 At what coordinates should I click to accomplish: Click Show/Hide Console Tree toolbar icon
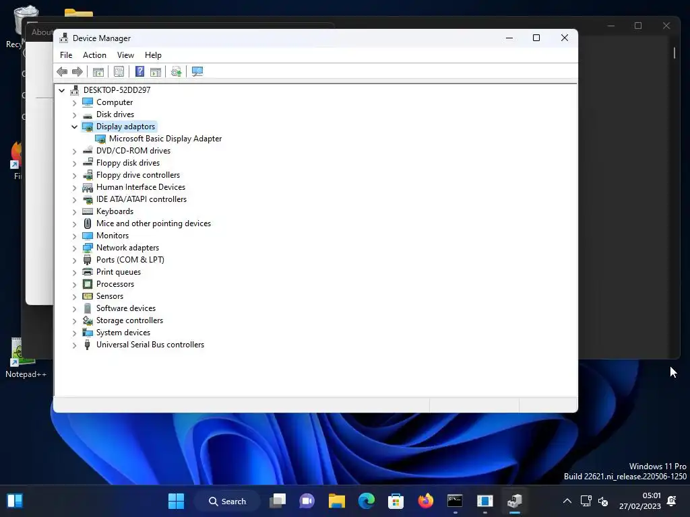(x=98, y=71)
